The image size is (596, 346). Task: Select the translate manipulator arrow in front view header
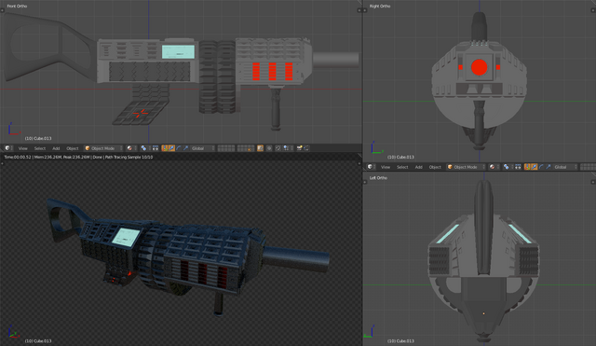point(171,148)
